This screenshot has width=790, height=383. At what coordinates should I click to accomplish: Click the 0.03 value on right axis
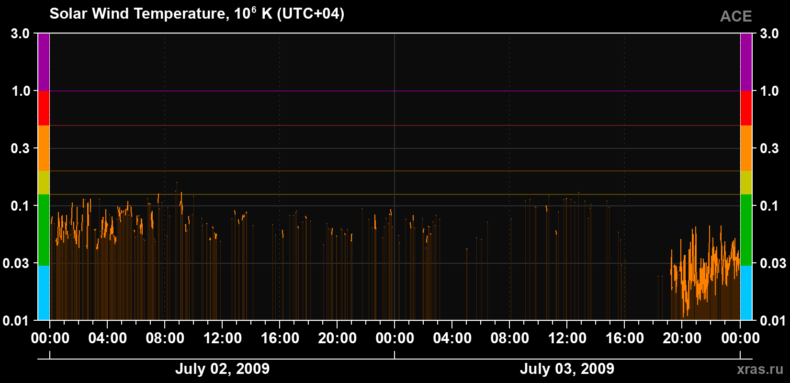pos(773,263)
